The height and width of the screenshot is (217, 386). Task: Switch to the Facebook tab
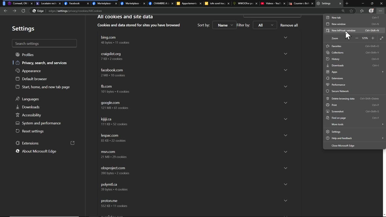(77, 4)
